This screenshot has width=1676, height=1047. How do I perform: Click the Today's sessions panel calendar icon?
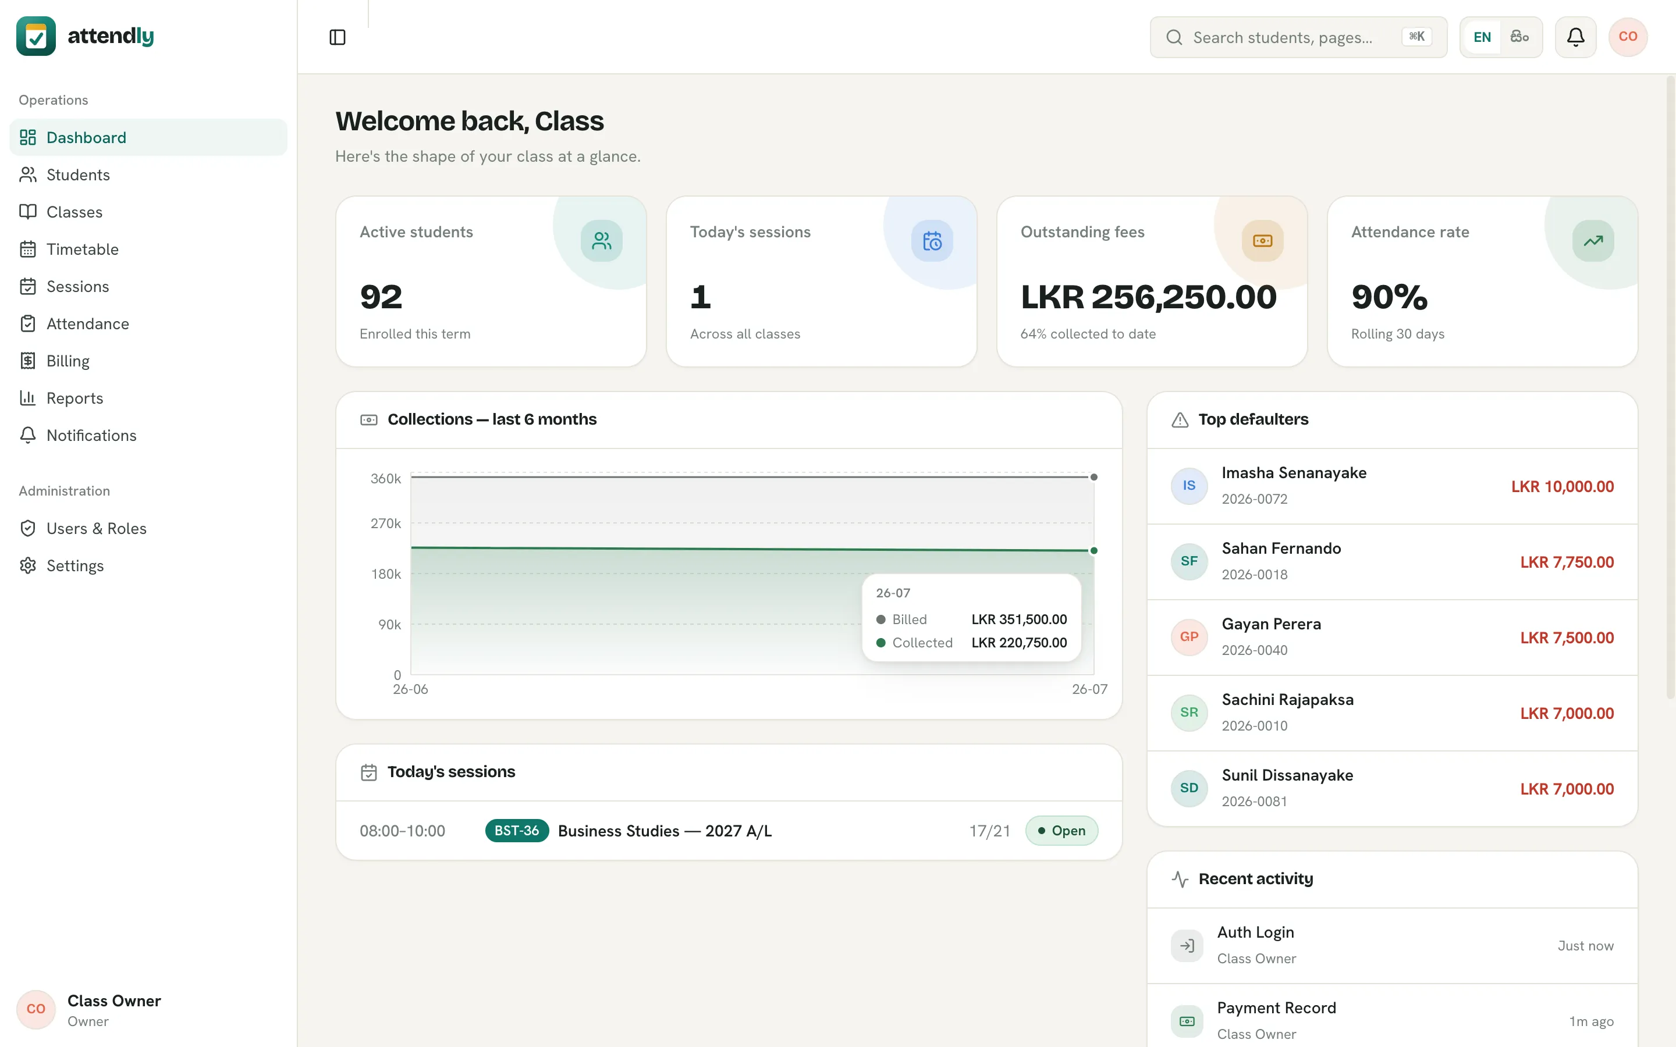369,773
